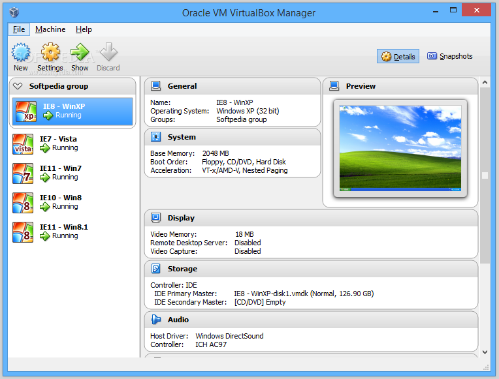Select the IE11 - Win8.1 machine name
Screen dimensions: 499x379
coord(63,227)
